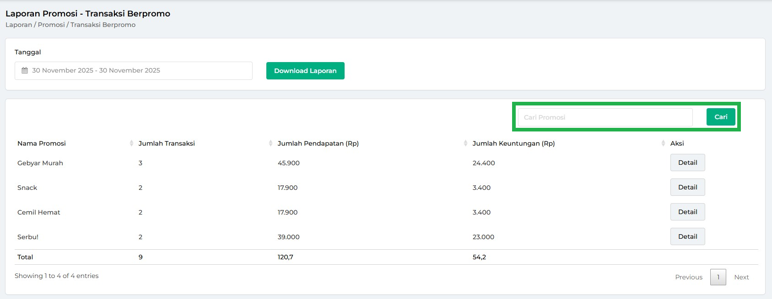Click the calendar icon in the Tanggal field
772x299 pixels.
pos(25,71)
